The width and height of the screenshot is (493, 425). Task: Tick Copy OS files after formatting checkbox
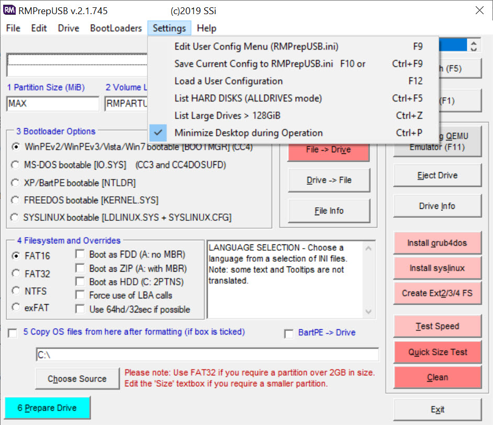click(13, 333)
